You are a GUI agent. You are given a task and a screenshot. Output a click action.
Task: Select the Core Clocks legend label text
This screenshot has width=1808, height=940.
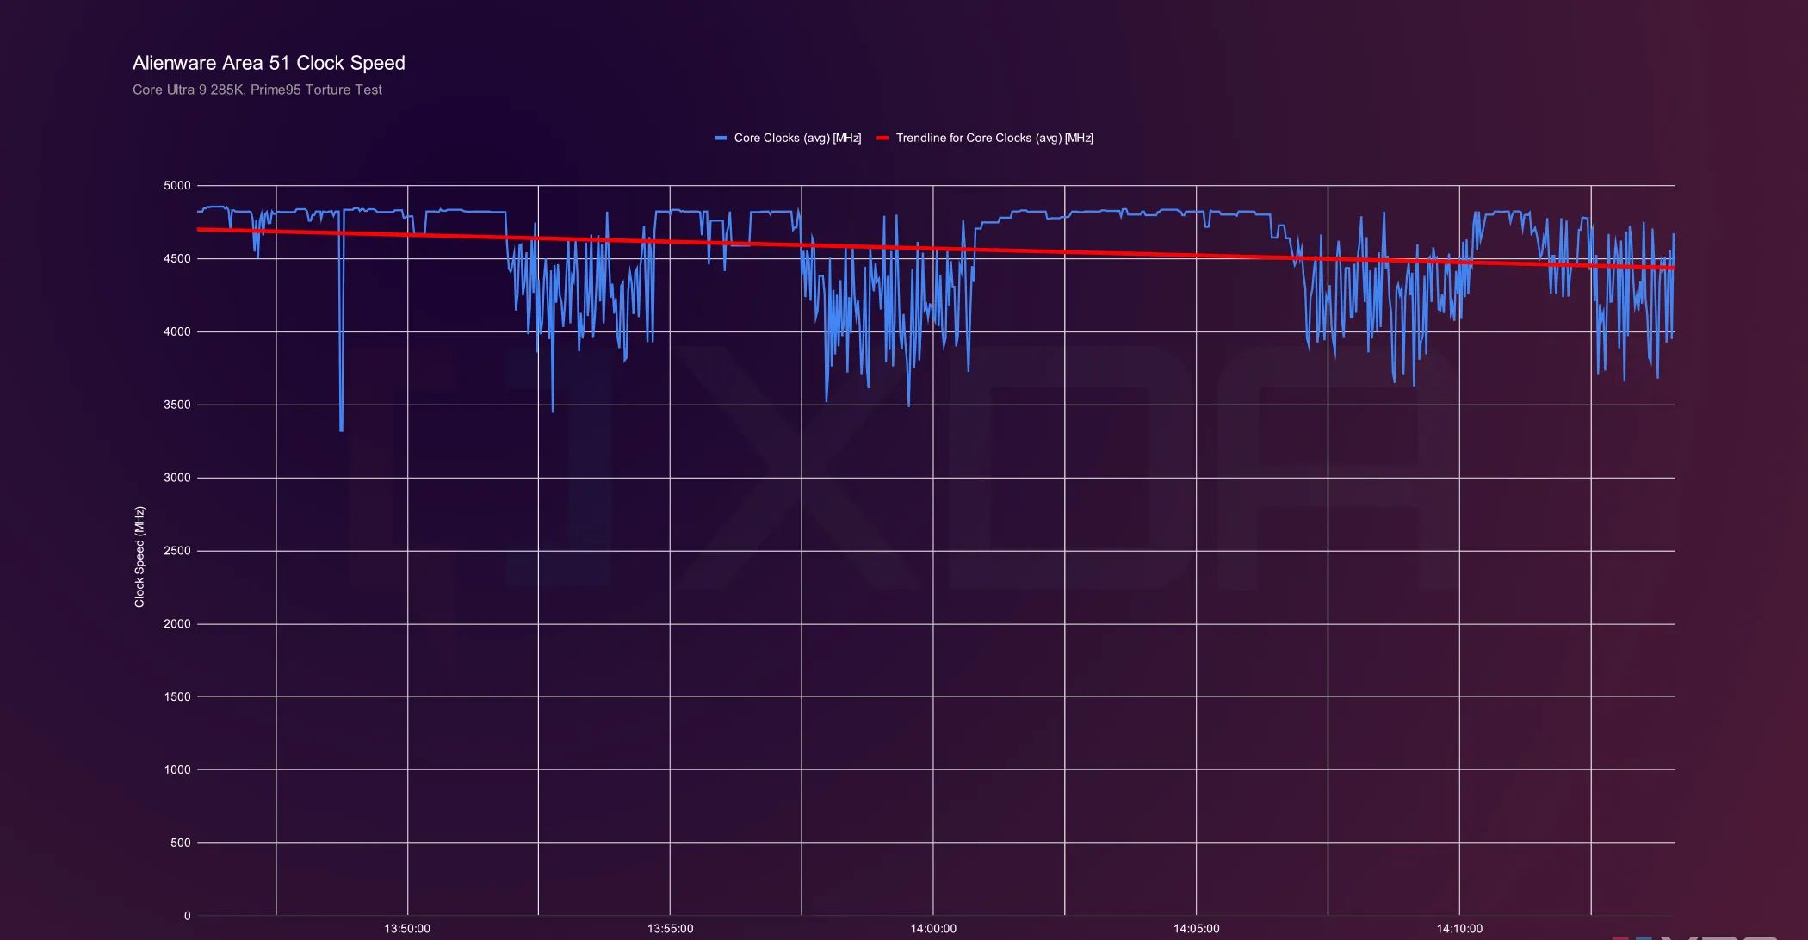(796, 138)
